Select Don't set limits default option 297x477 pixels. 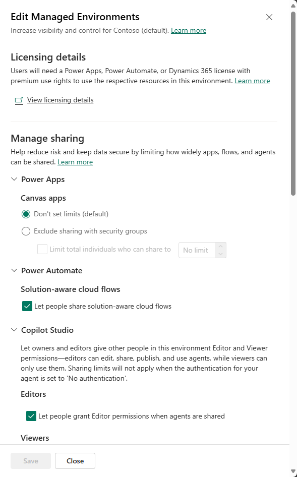26,214
